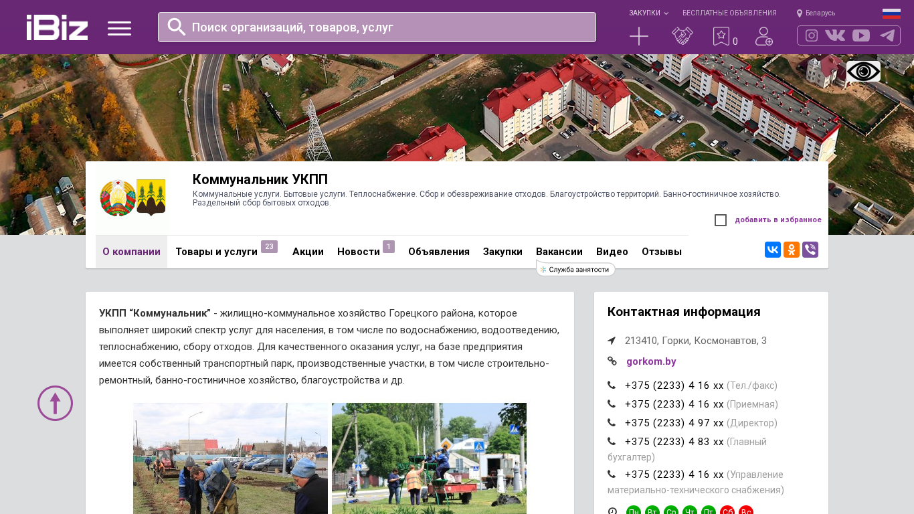The height and width of the screenshot is (514, 914).
Task: Select the О компании tab
Action: tap(131, 252)
